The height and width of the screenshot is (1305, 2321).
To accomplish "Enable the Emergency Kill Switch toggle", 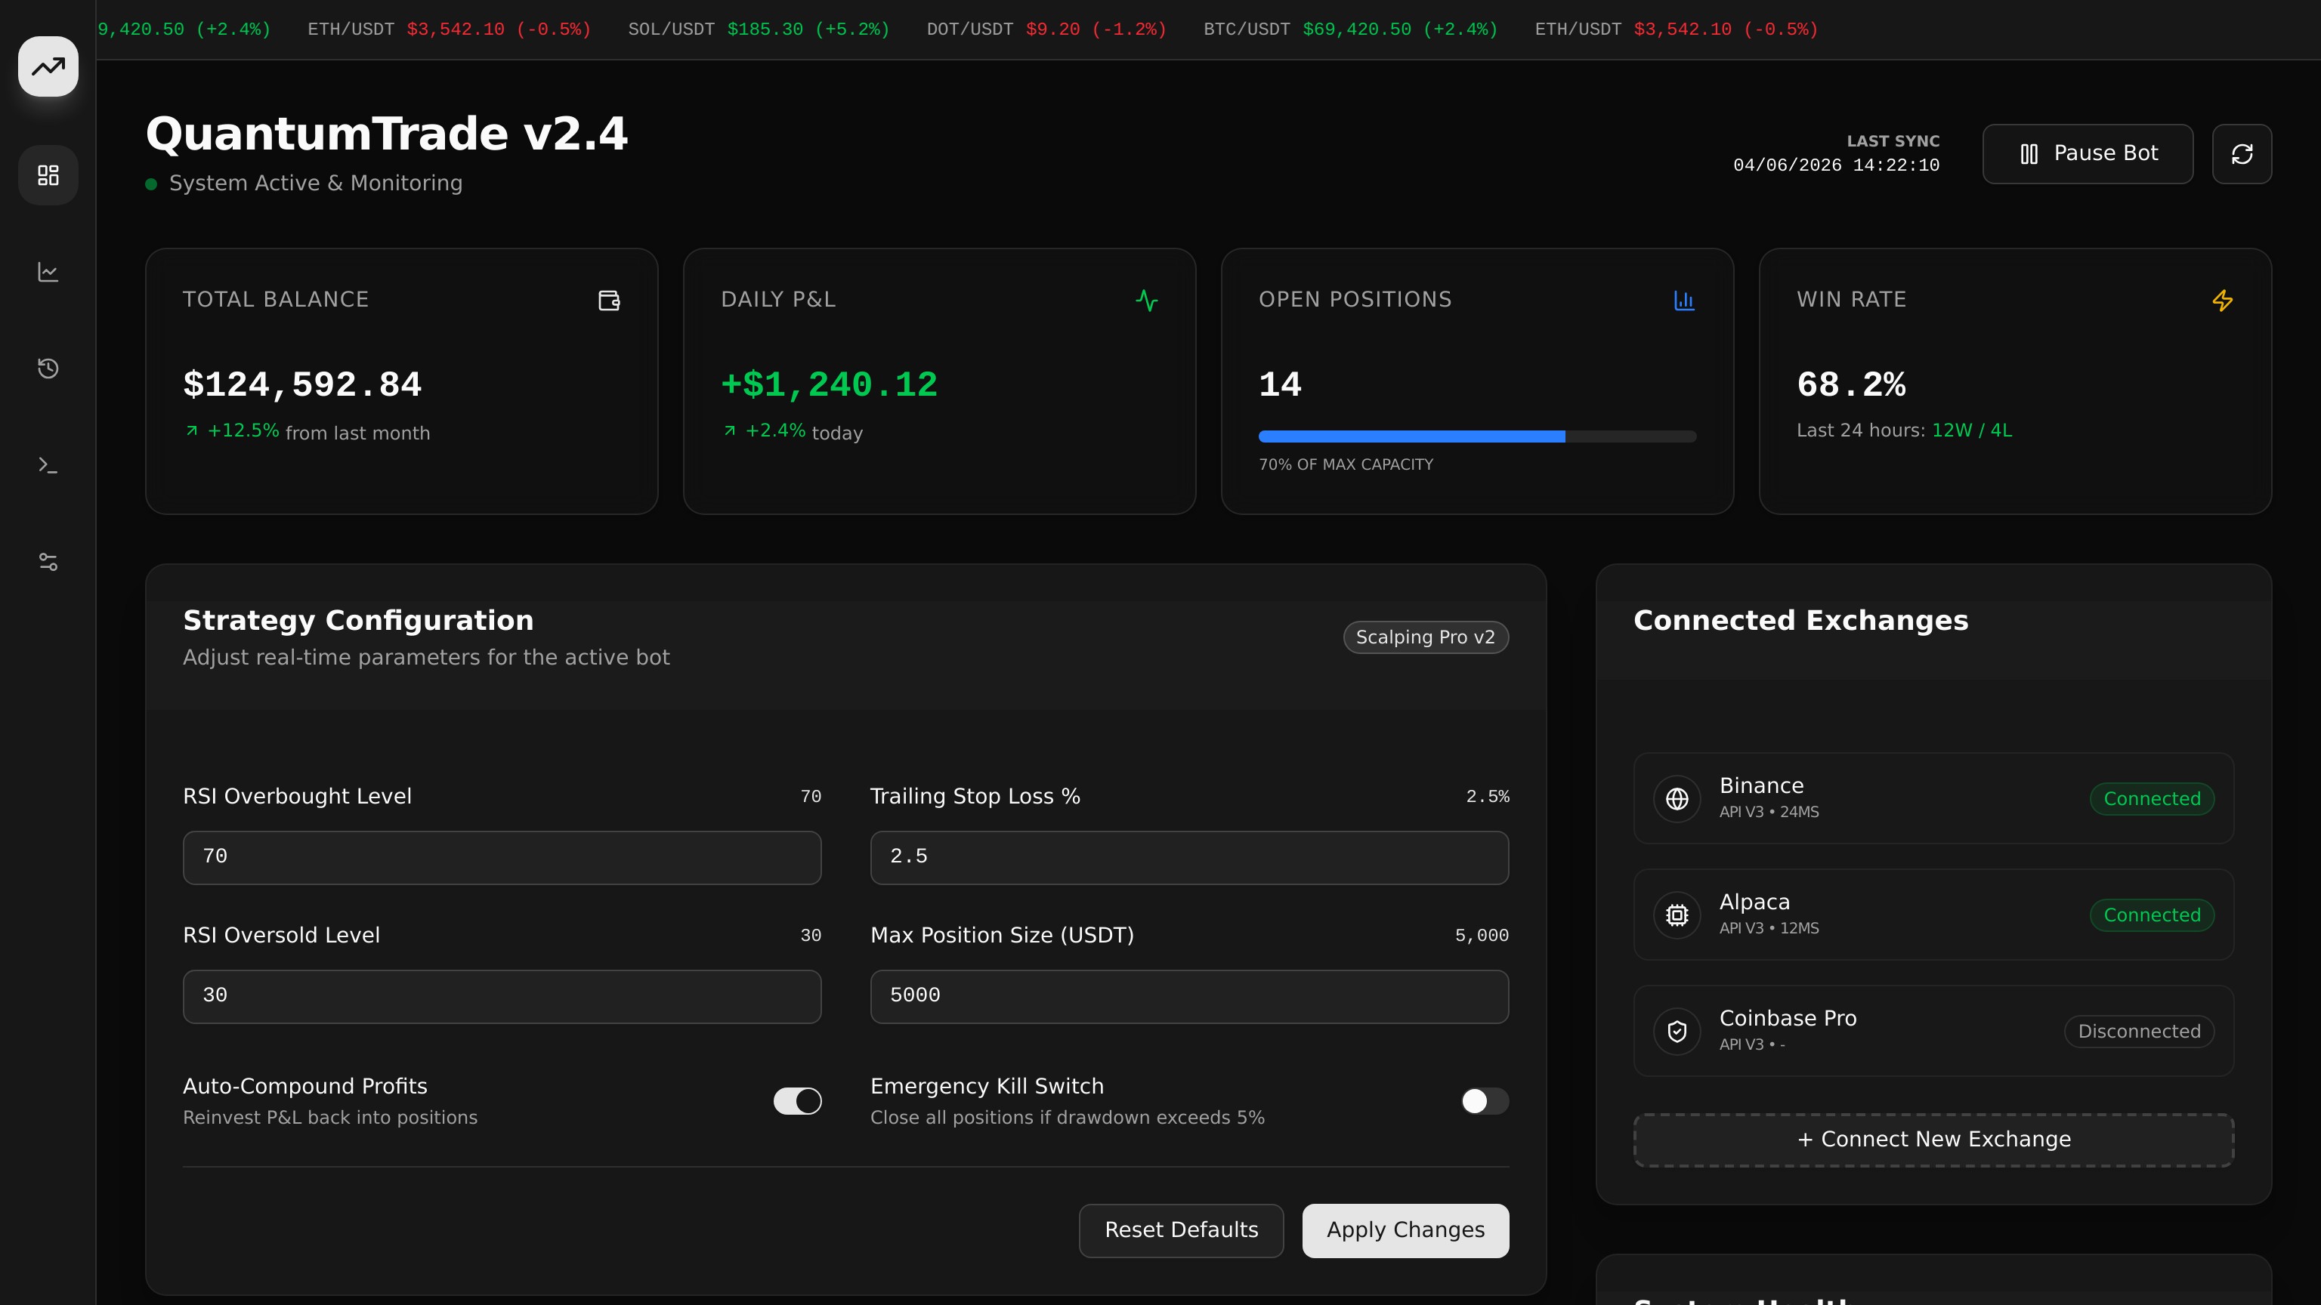I will tap(1484, 1100).
